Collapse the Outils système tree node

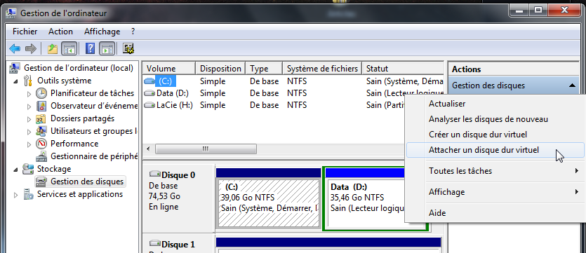click(15, 81)
